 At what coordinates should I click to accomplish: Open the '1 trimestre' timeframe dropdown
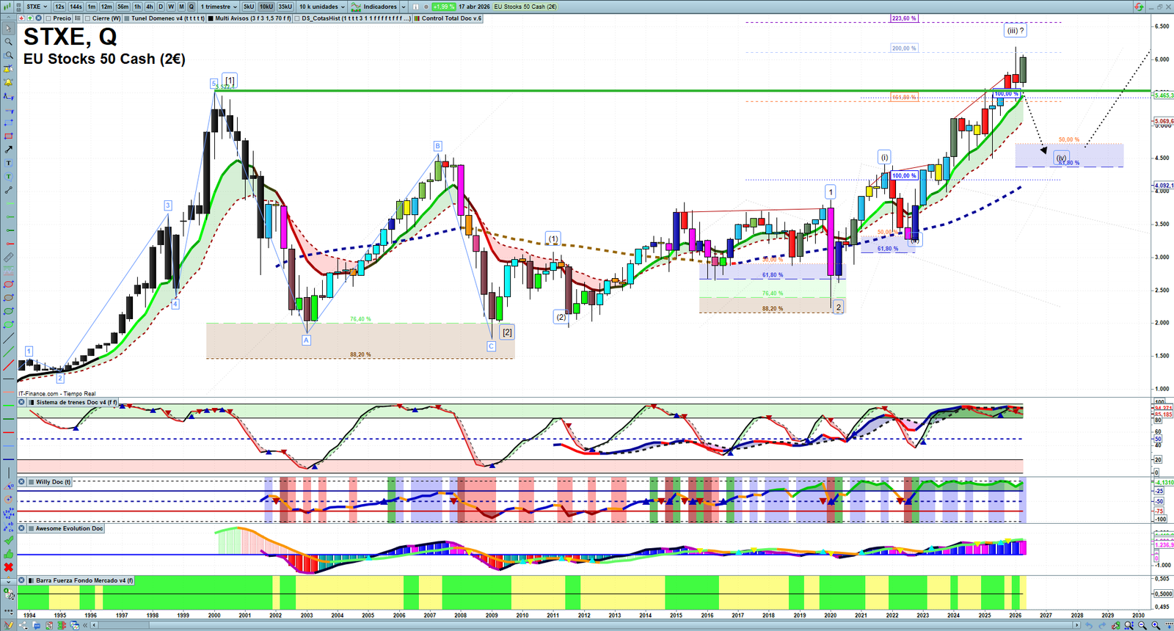click(219, 7)
